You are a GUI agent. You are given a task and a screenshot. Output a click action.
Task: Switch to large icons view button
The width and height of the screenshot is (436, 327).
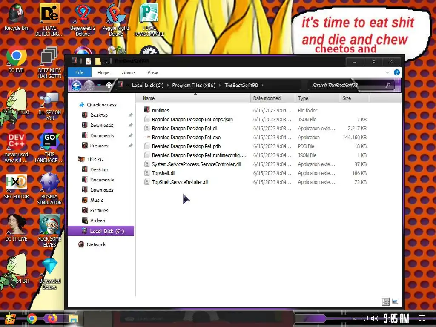[x=395, y=301]
